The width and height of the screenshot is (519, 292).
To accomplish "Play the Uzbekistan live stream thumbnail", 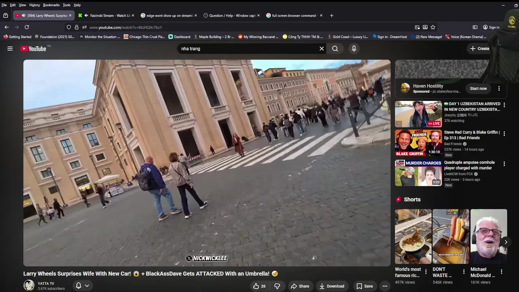I will (418, 114).
